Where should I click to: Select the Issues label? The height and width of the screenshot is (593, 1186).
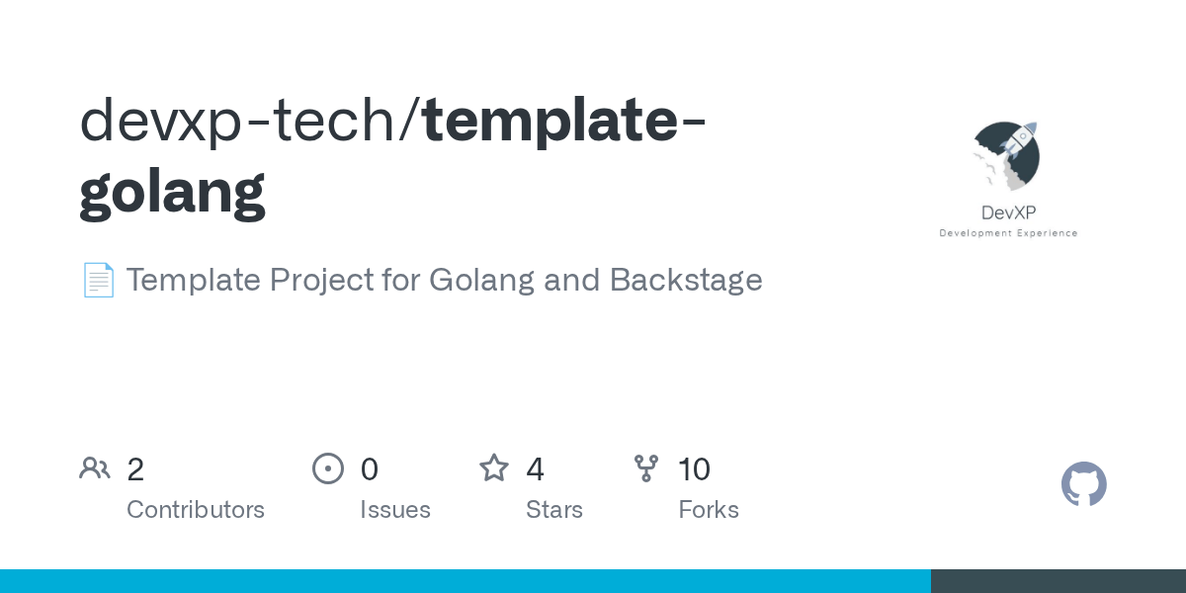pos(395,510)
